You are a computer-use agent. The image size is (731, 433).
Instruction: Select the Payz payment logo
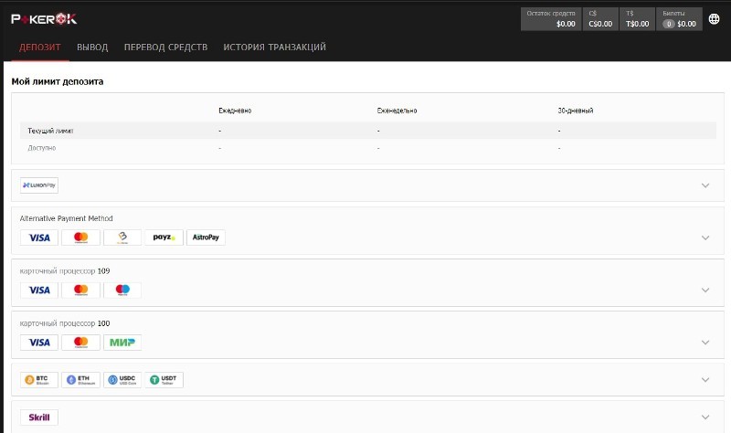pos(164,238)
